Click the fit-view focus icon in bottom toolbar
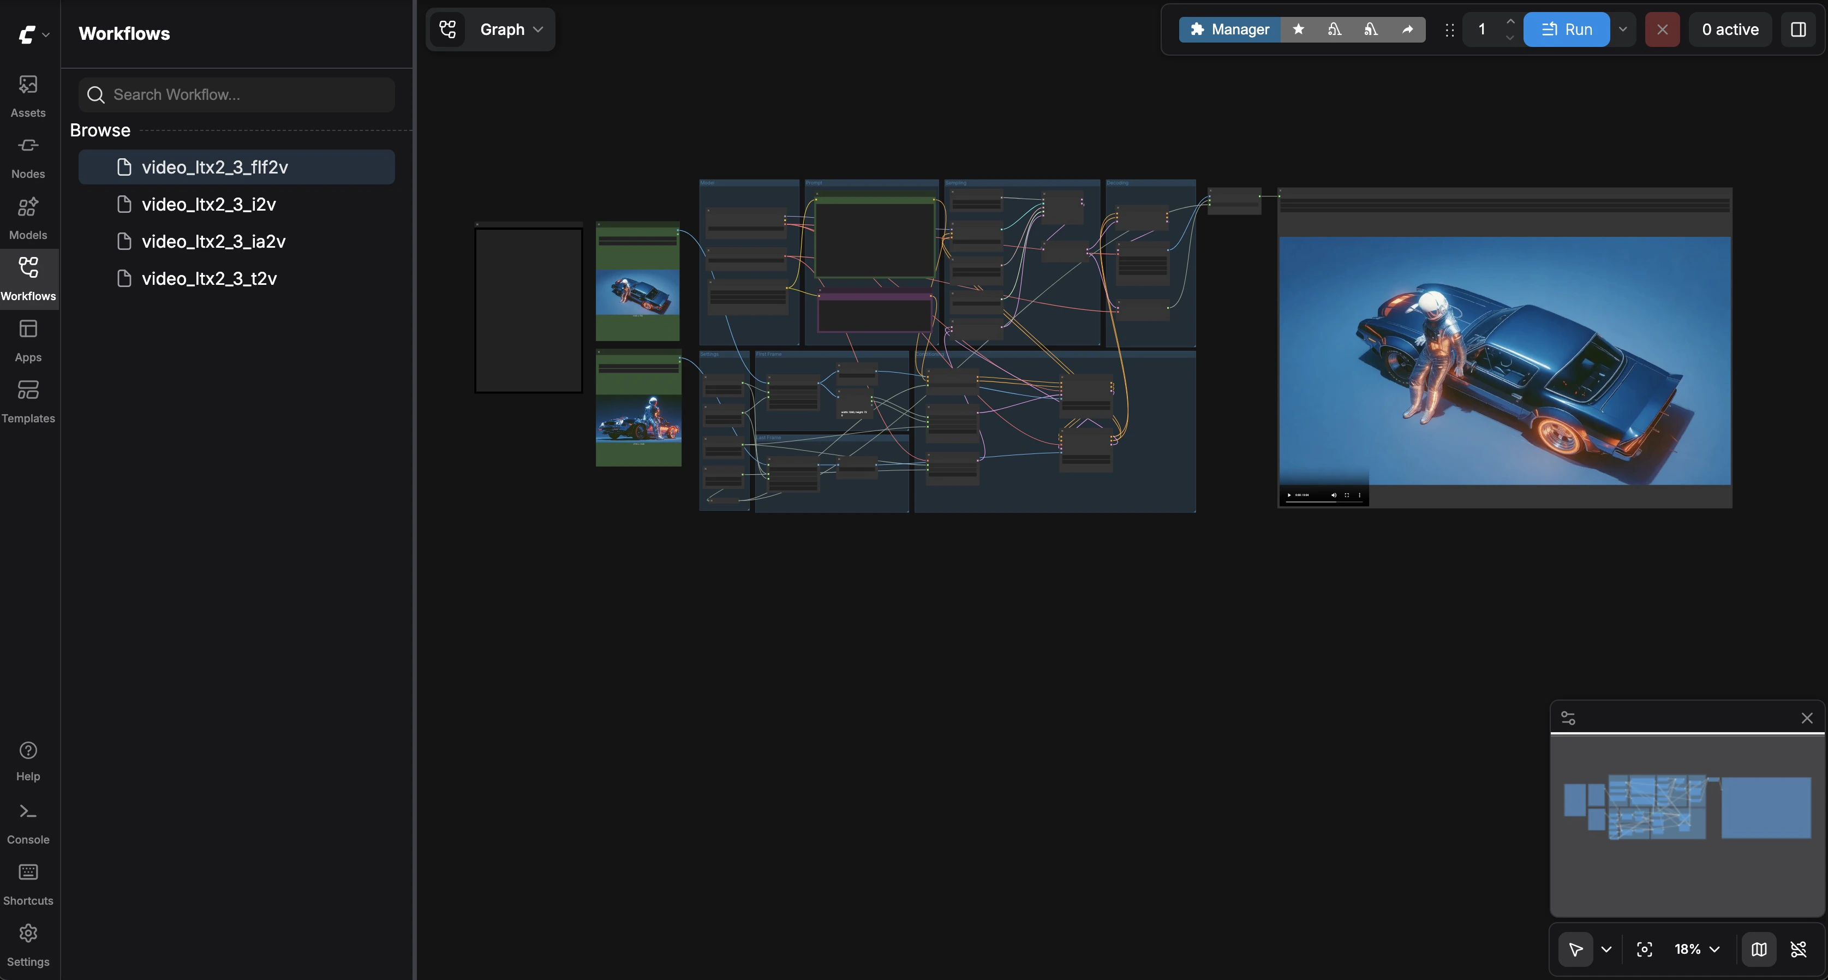 point(1645,949)
